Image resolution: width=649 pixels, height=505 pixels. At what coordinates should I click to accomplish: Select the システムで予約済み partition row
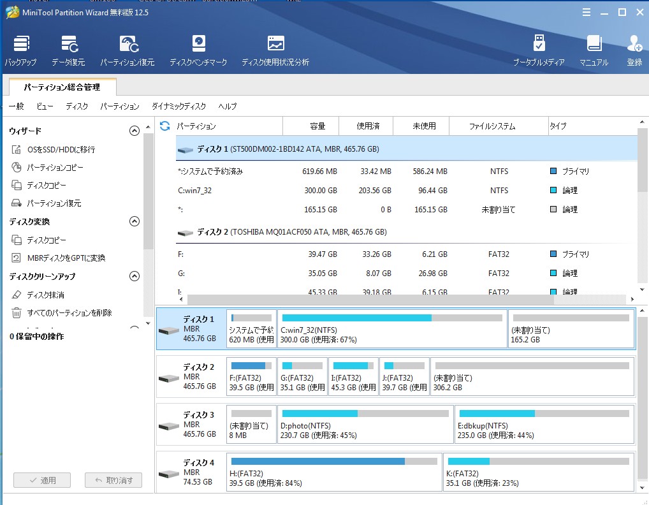(407, 172)
